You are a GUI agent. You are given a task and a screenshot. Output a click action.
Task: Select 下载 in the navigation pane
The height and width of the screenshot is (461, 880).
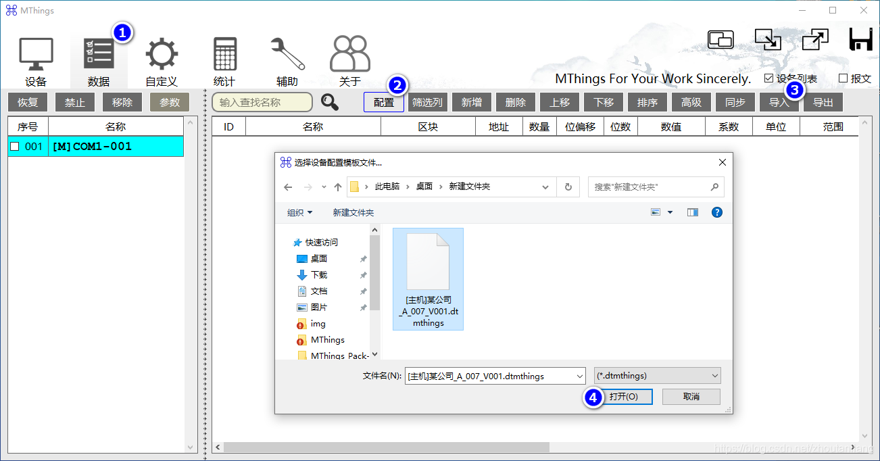pyautogui.click(x=318, y=274)
